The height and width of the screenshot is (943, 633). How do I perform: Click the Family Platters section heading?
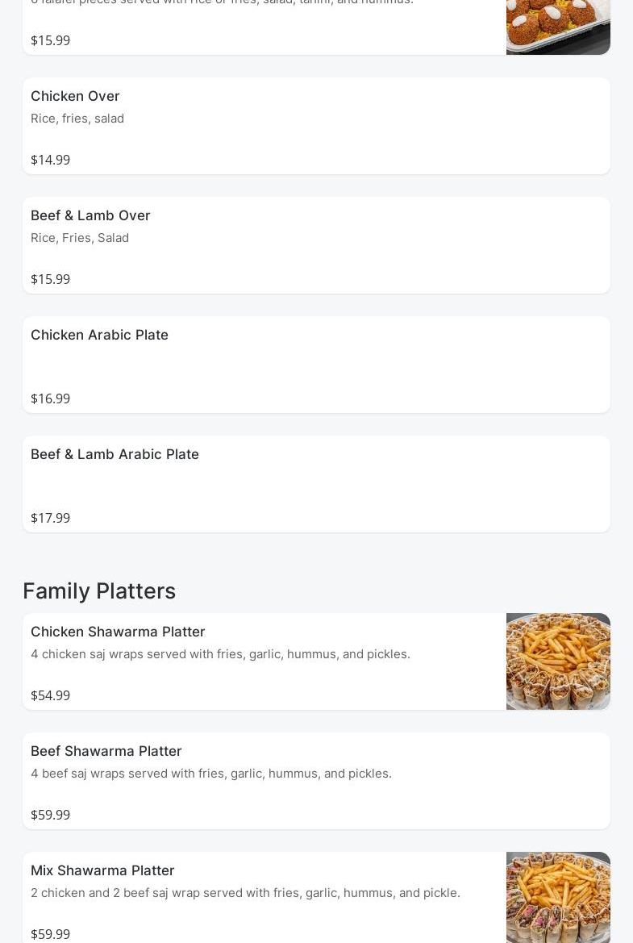[x=99, y=591]
